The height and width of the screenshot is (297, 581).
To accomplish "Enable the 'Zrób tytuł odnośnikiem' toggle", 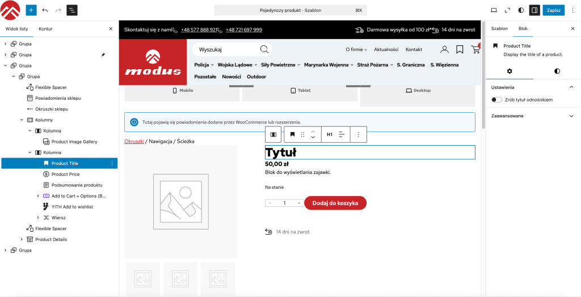I will tap(496, 100).
